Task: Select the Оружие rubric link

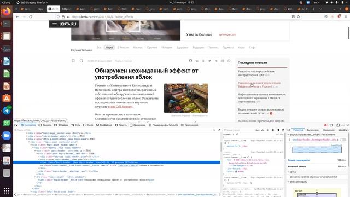Action: coord(152,48)
